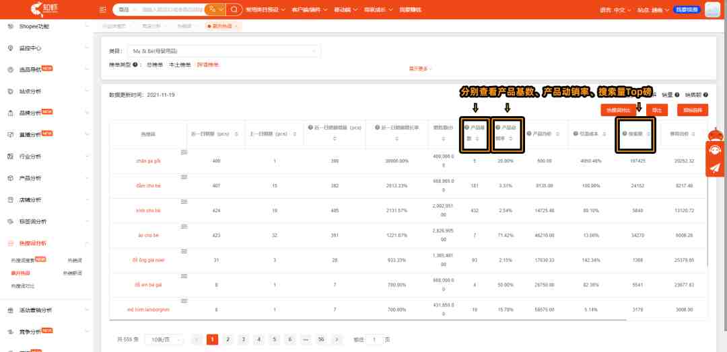Image resolution: width=727 pixels, height=352 pixels.
Task: Open the robot customer service icon
Action: pos(715,150)
